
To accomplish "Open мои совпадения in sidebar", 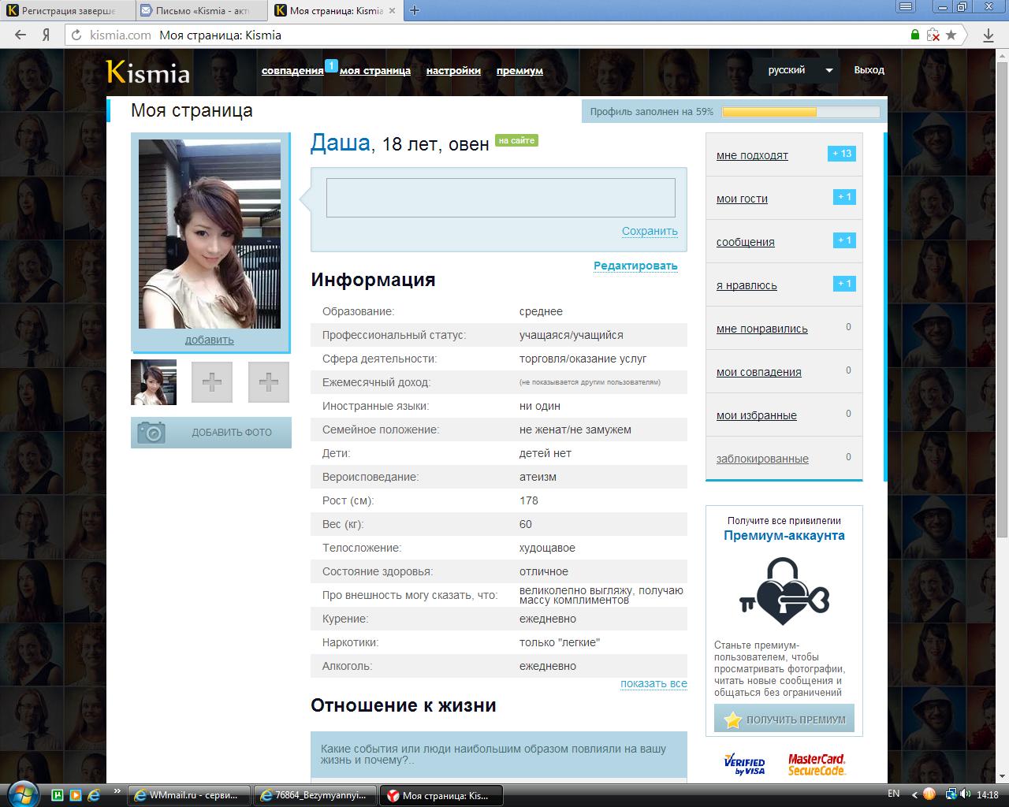I will pos(759,372).
